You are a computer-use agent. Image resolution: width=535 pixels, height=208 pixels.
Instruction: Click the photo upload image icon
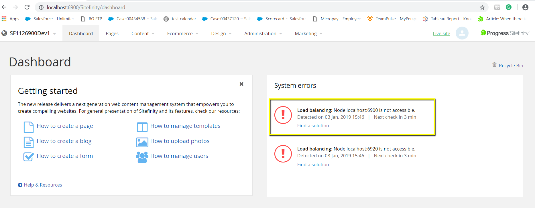pyautogui.click(x=142, y=142)
